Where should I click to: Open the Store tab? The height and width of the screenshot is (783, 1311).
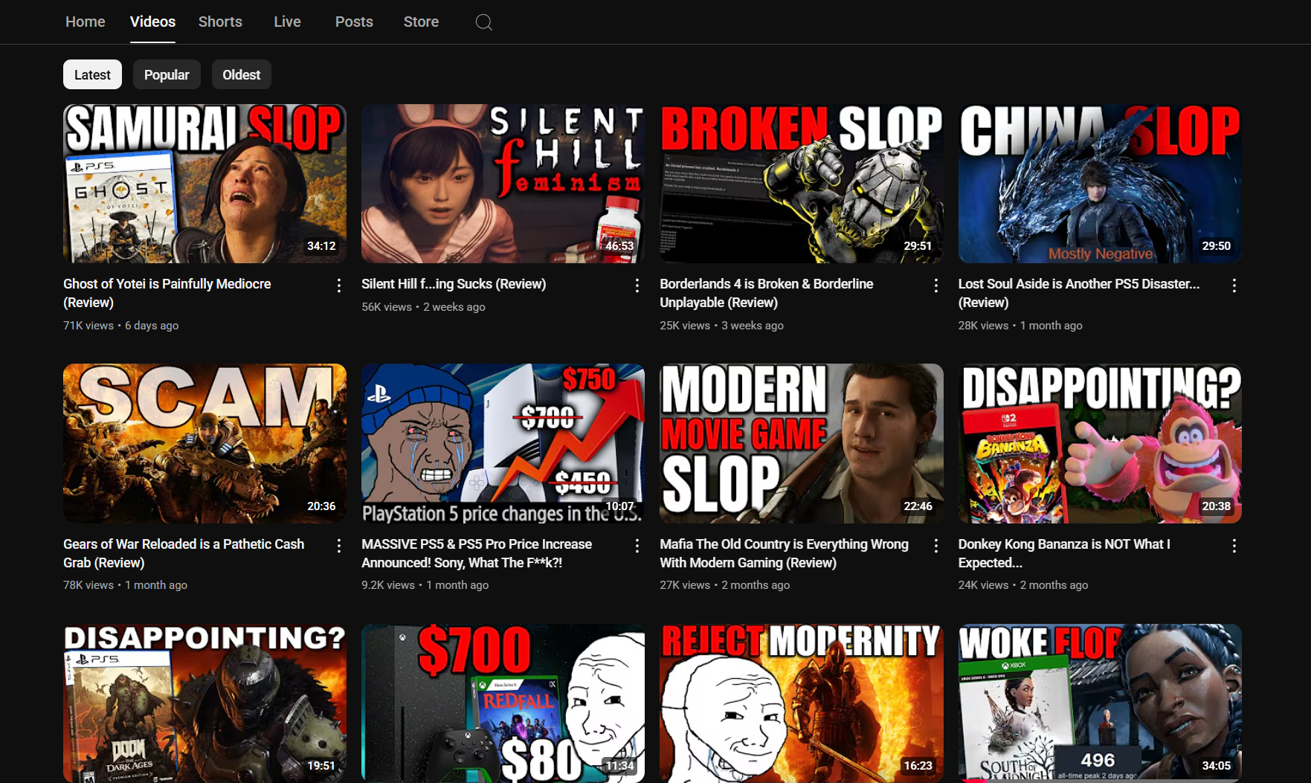pos(421,22)
